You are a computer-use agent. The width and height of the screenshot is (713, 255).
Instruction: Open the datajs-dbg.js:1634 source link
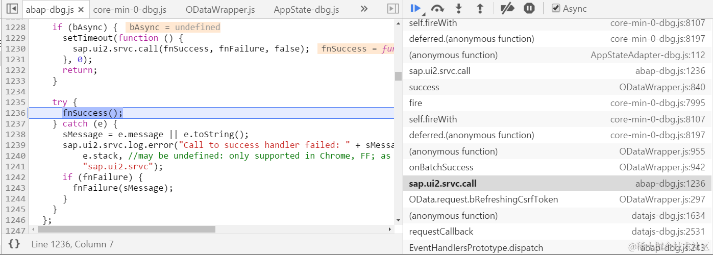(668, 216)
